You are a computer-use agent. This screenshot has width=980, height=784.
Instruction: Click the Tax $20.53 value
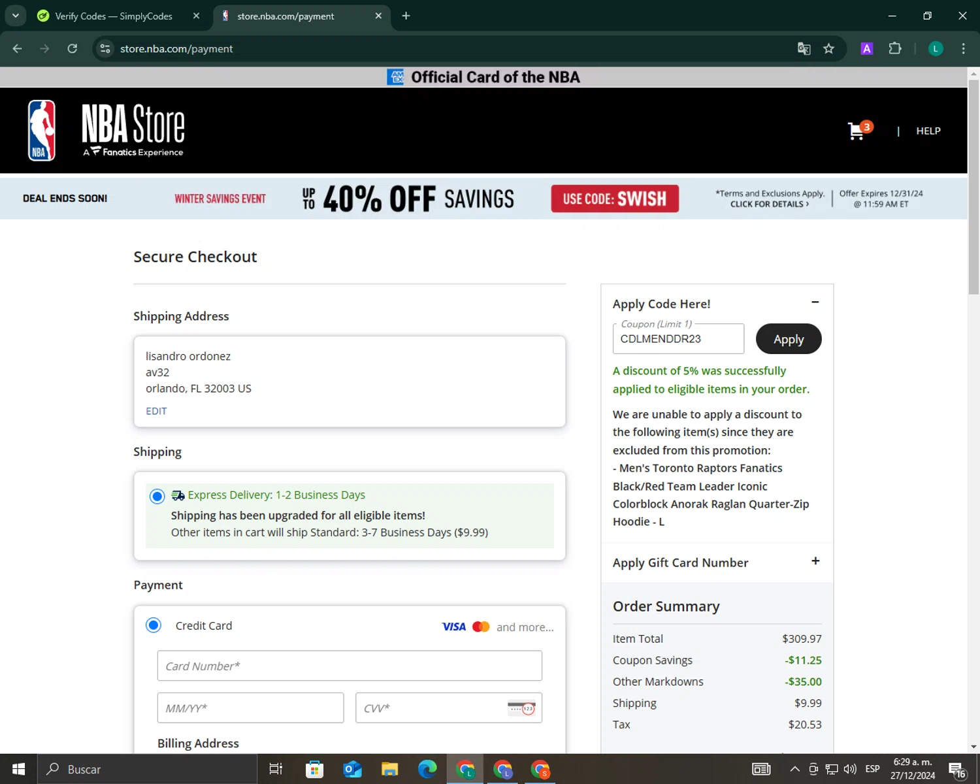(x=805, y=725)
